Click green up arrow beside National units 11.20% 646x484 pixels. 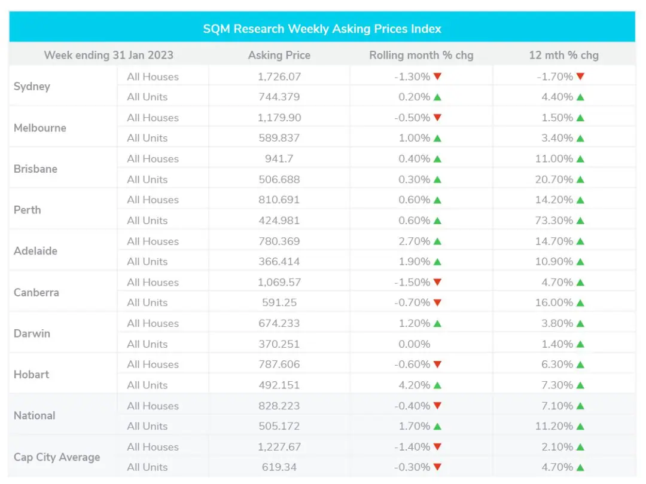click(580, 427)
